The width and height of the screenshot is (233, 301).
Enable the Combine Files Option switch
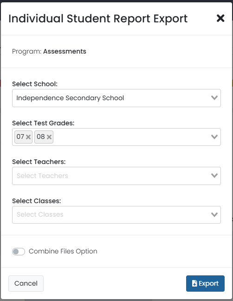[x=19, y=252]
